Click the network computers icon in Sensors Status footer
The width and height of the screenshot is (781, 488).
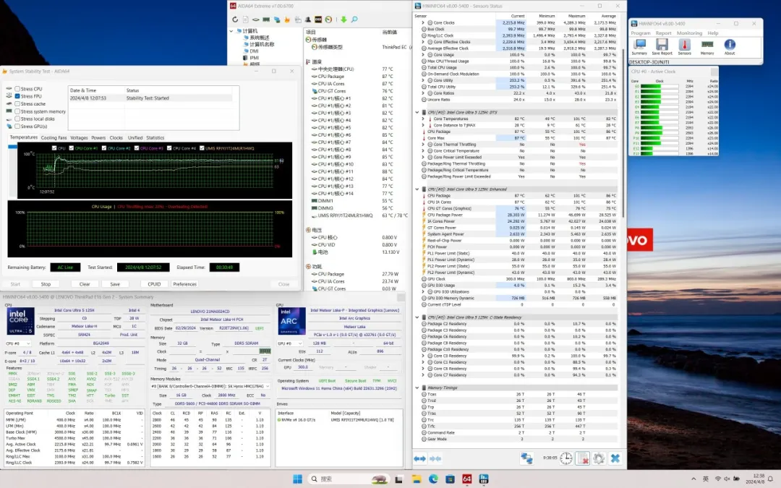526,458
